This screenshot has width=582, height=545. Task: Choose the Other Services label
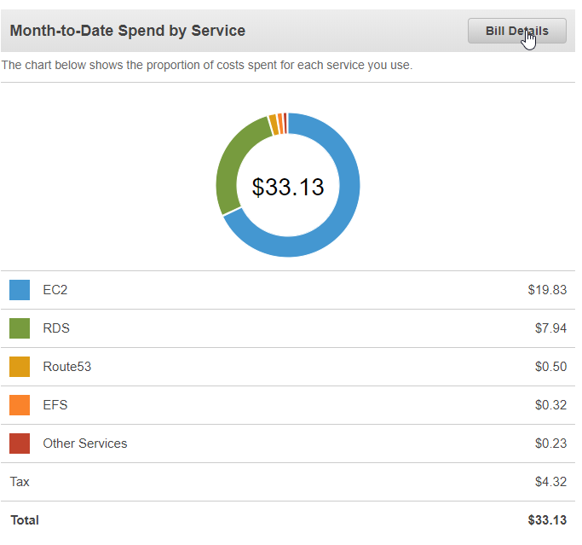point(85,444)
